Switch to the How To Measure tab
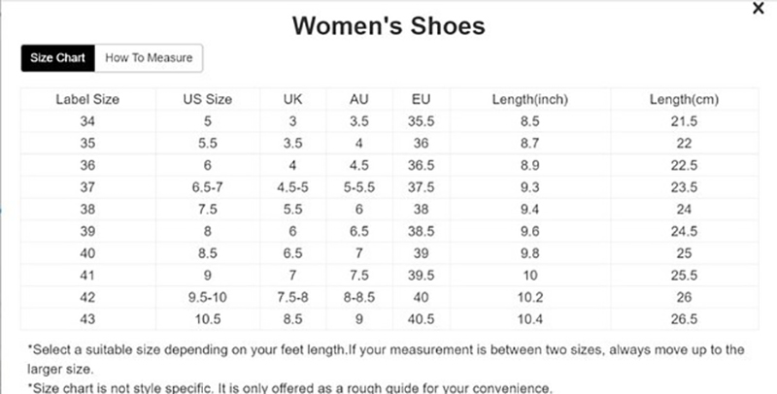 (x=150, y=58)
